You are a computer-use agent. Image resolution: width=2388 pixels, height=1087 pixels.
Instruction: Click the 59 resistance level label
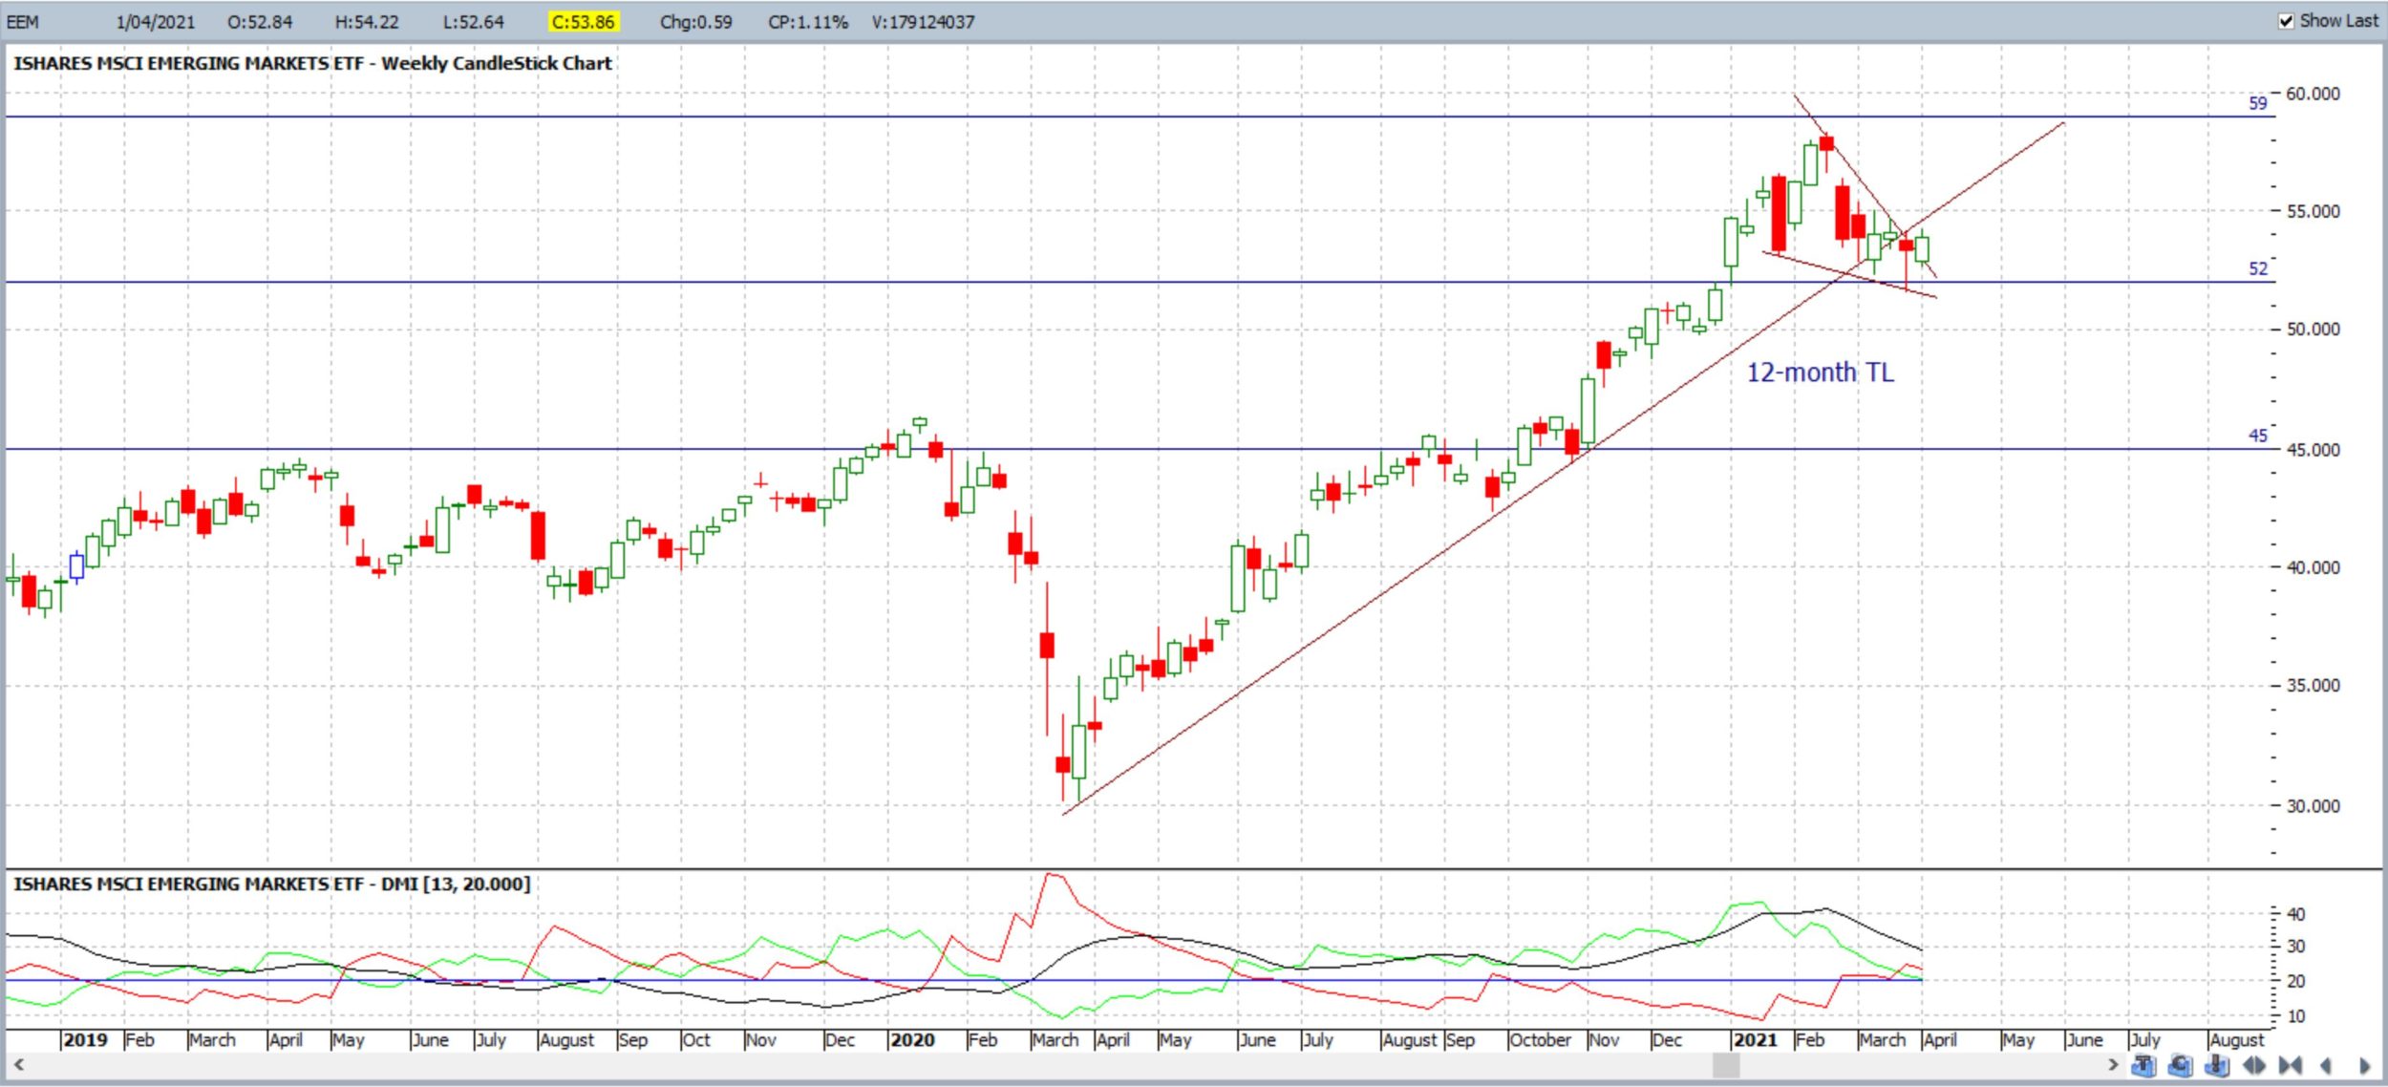2257,103
